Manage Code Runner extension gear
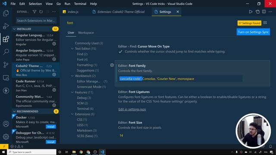This screenshot has height=155, width=276. pyautogui.click(x=54, y=90)
